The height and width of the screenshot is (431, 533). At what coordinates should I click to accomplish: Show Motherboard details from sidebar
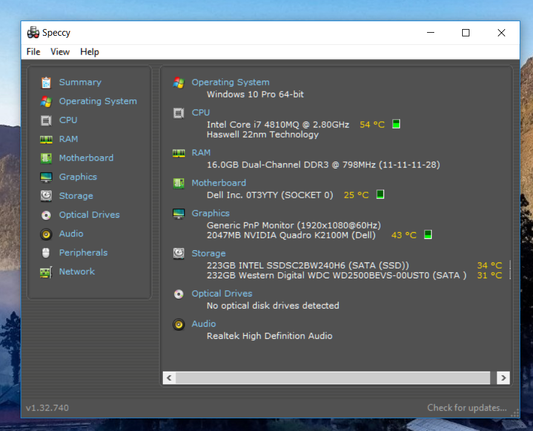[87, 158]
